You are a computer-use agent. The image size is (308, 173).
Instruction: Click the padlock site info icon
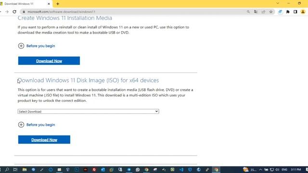24,12
